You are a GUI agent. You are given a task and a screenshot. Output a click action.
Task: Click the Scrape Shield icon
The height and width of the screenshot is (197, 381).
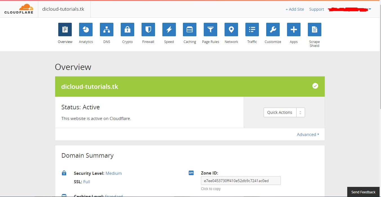click(x=314, y=29)
